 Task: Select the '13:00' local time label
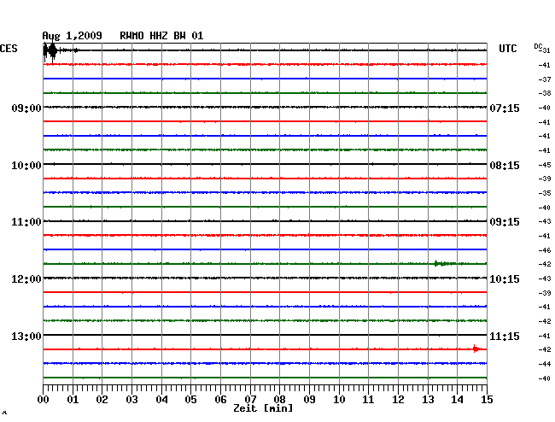[26, 336]
